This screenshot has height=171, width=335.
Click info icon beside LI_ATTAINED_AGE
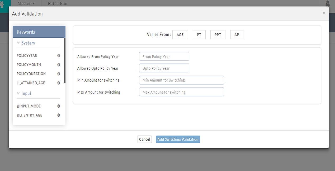coord(59,83)
